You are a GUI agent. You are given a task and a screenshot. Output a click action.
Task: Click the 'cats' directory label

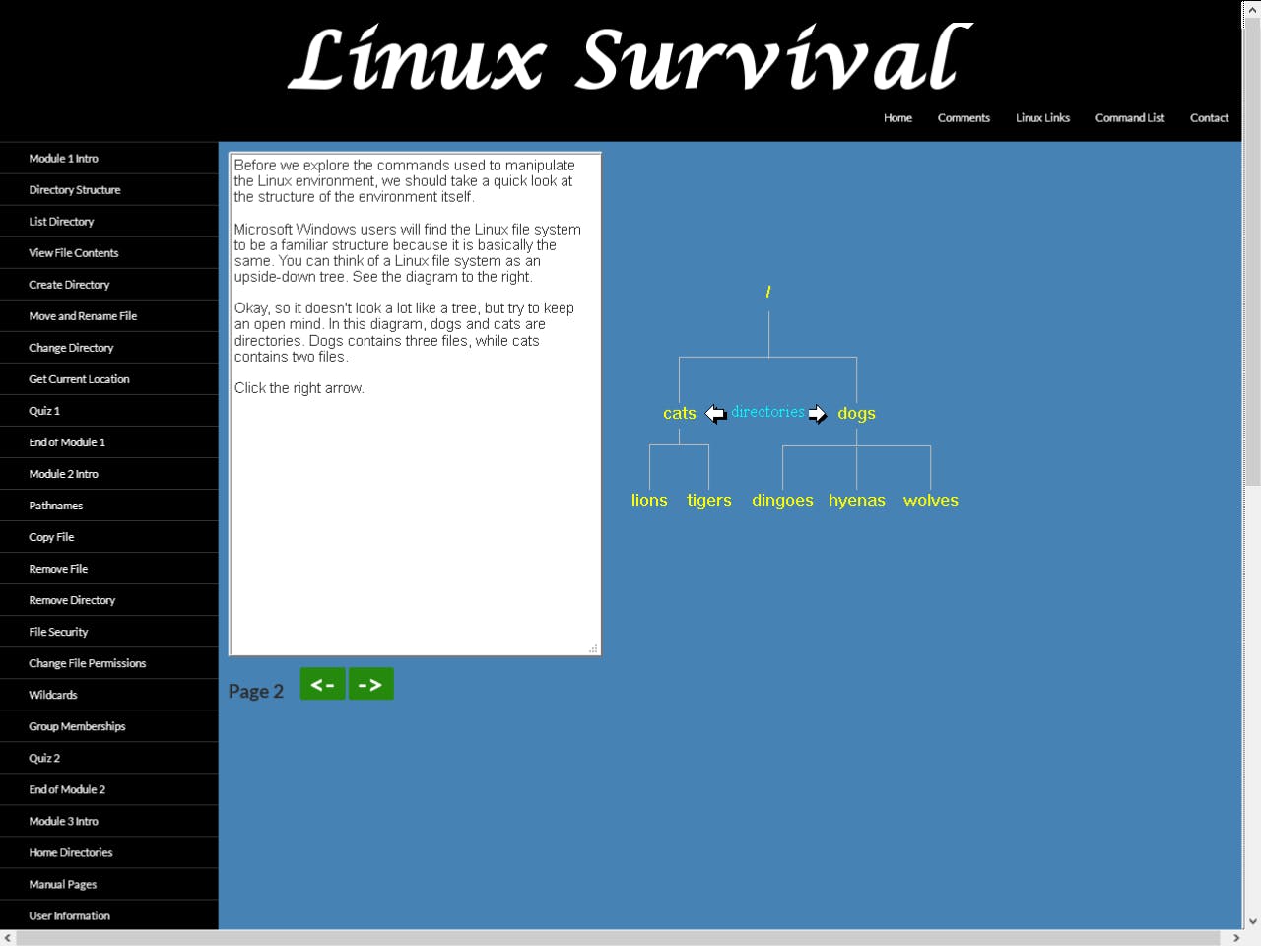click(x=680, y=414)
